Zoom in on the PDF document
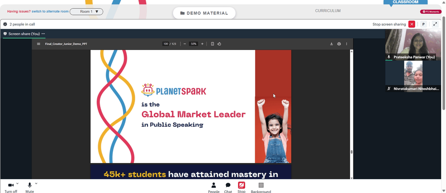The height and width of the screenshot is (193, 446). [x=202, y=44]
